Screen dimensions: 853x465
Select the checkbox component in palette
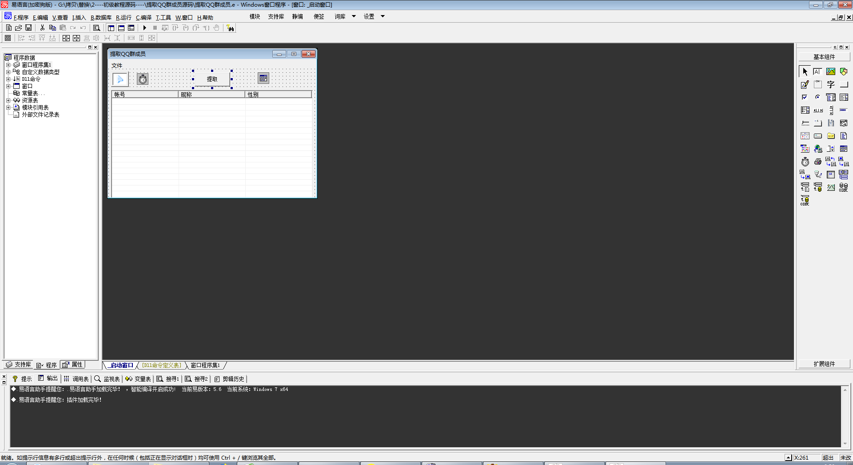click(805, 97)
